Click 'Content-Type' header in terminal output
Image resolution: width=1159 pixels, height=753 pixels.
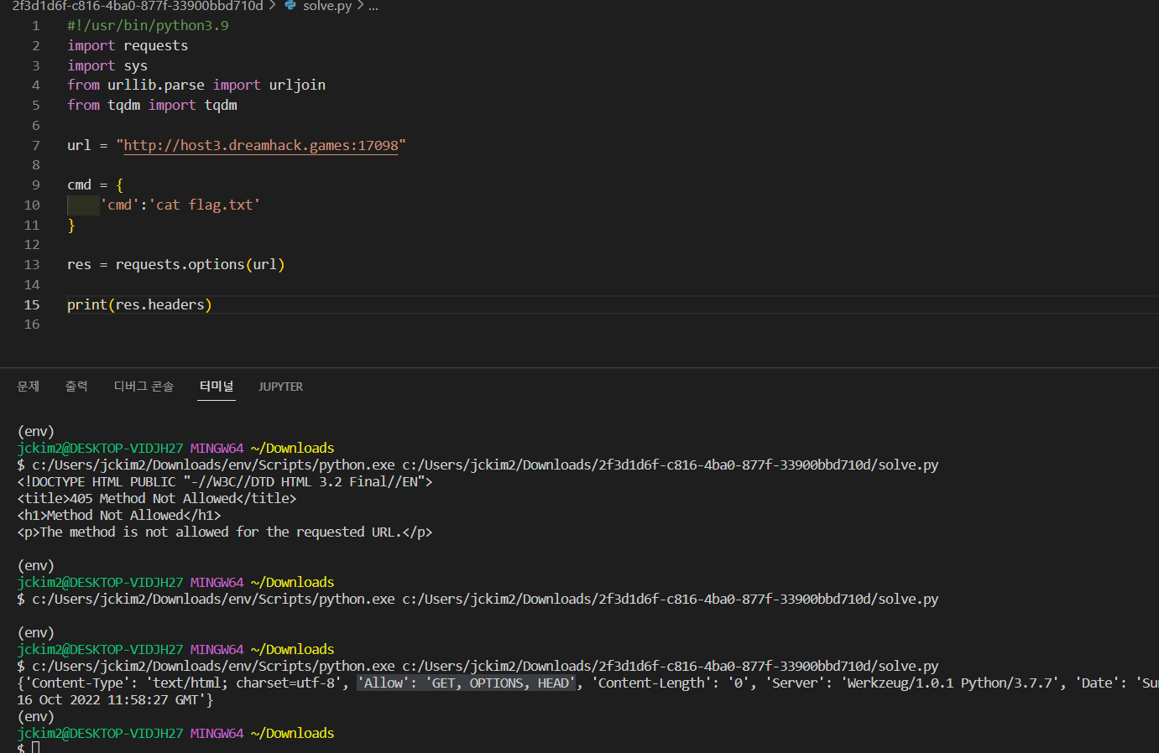pyautogui.click(x=78, y=683)
